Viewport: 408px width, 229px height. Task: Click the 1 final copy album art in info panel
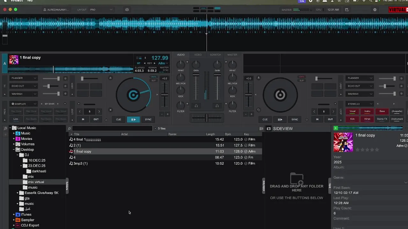pos(343,142)
